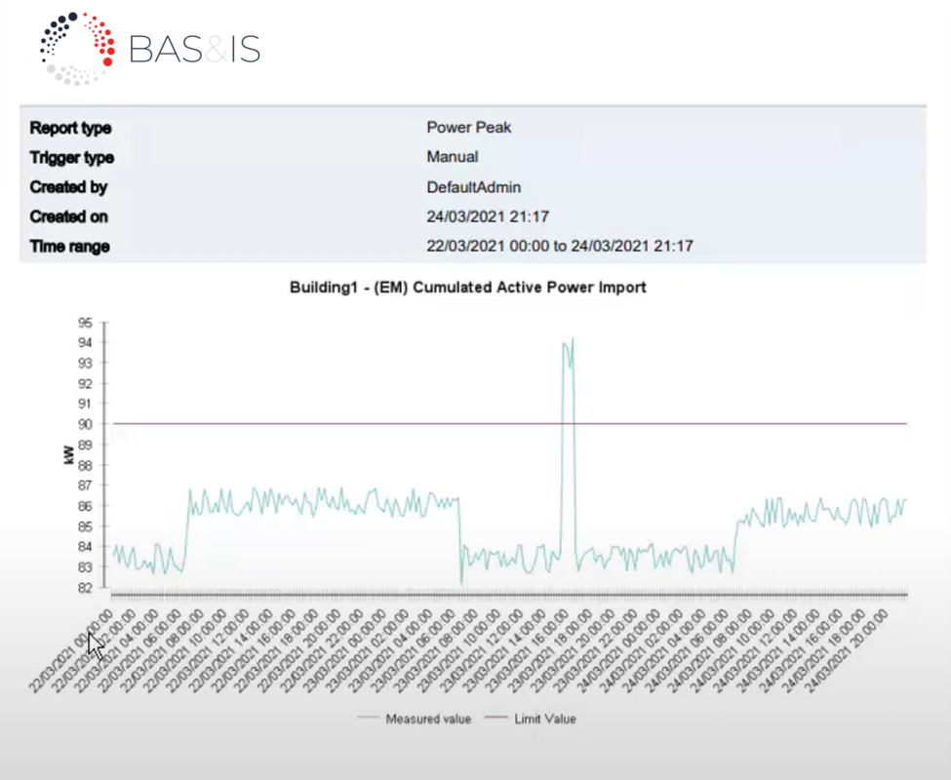Click the Power Peak report type value
951x780 pixels.
point(468,128)
